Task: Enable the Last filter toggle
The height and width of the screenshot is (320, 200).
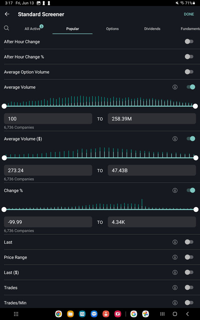Action: coord(189,242)
